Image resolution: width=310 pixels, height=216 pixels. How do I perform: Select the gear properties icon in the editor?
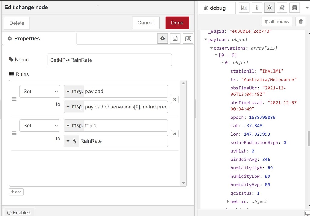tap(163, 38)
